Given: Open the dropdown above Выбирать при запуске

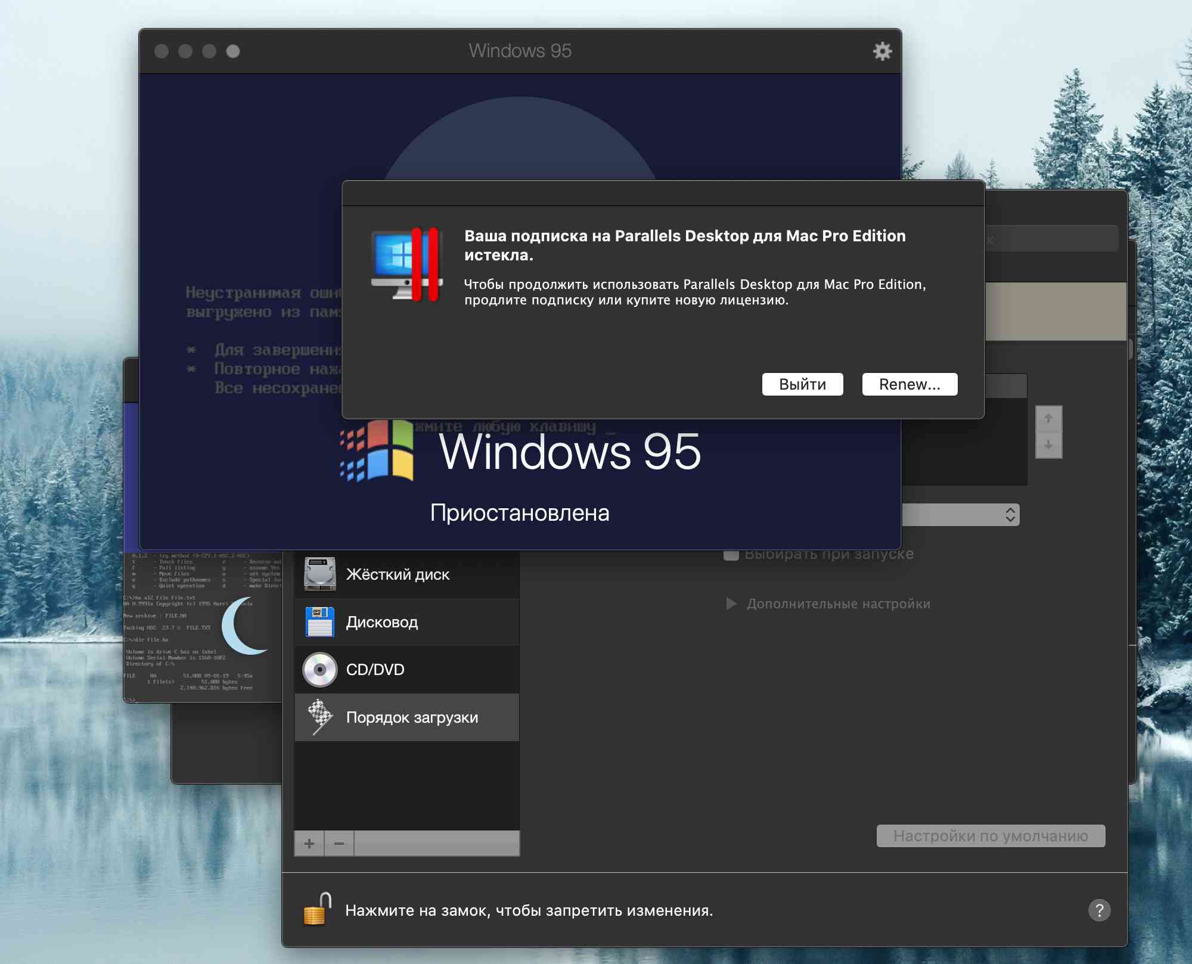Looking at the screenshot, I should click(960, 515).
